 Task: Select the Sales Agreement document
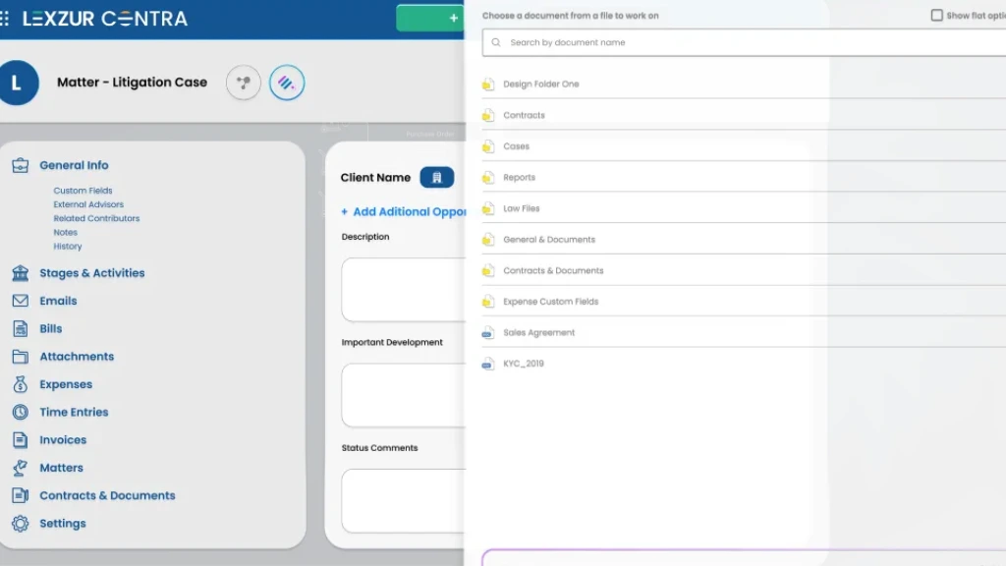tap(538, 333)
